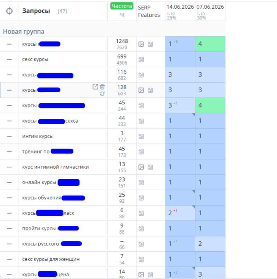The height and width of the screenshot is (279, 277).
Task: Click the image icon for "курс интимной гимнастики"
Action: tap(141, 167)
